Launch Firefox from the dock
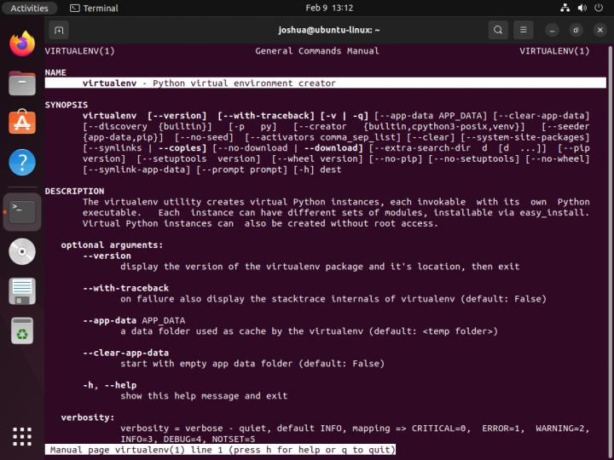 [22, 43]
